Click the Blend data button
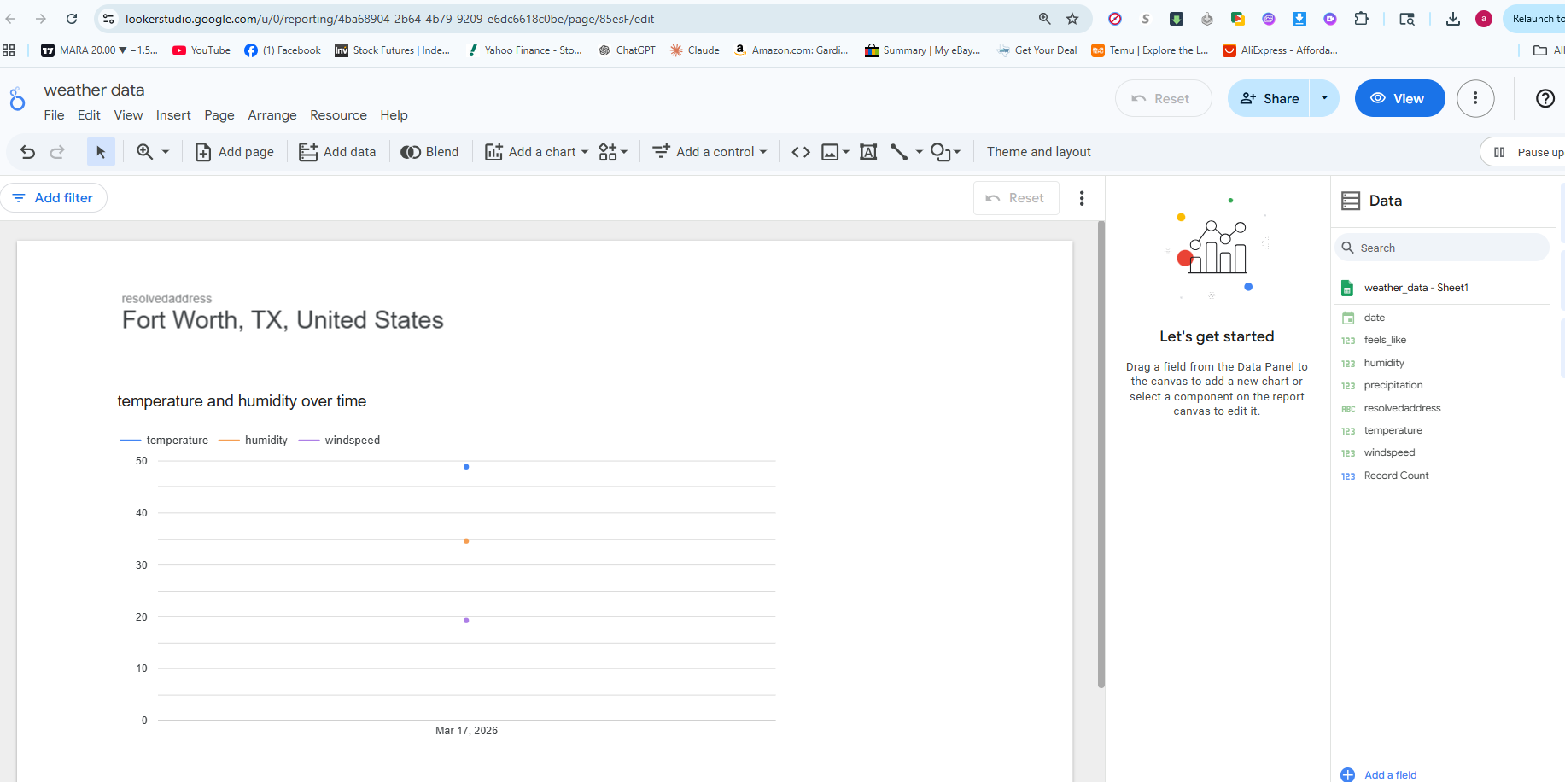Image resolution: width=1565 pixels, height=782 pixels. (430, 152)
